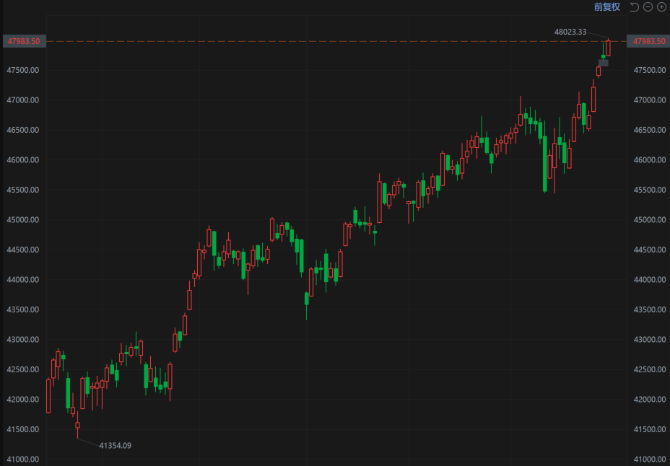Click the 41000.00 label on left axis
The width and height of the screenshot is (670, 466).
tap(23, 460)
